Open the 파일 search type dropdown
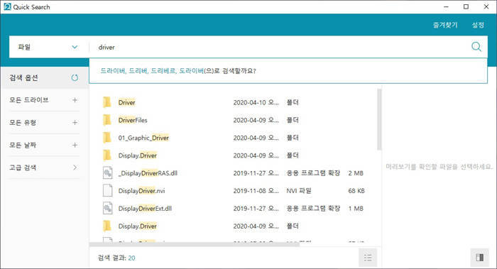 pyautogui.click(x=49, y=47)
